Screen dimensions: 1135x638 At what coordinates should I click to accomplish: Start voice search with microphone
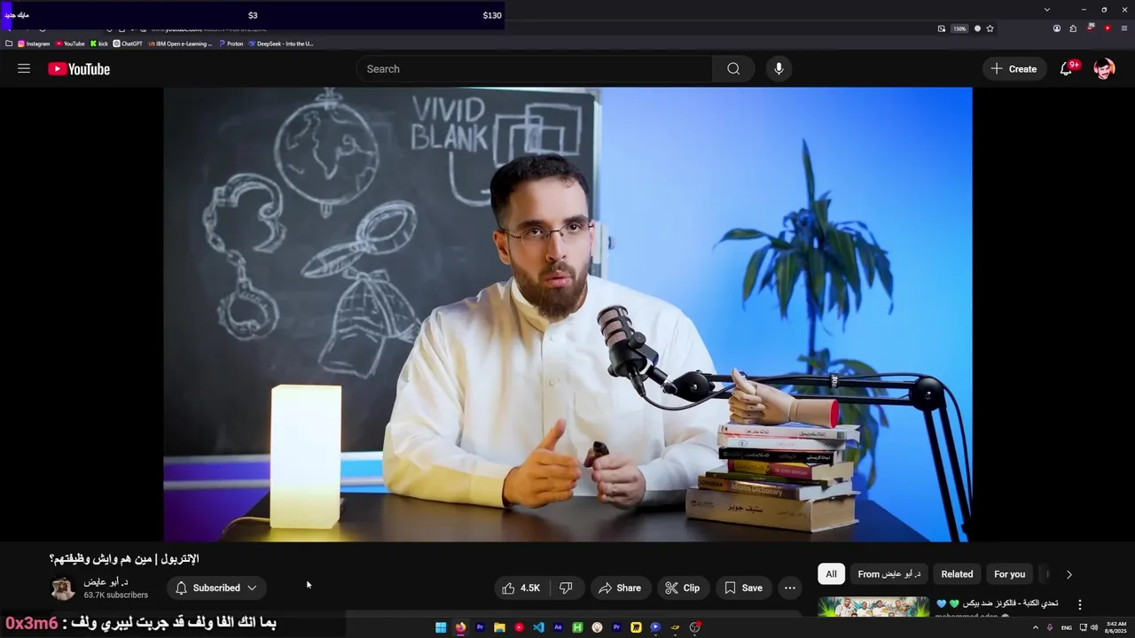(779, 69)
